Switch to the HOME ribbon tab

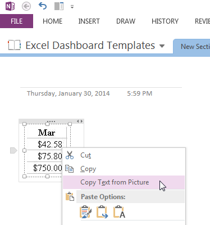coord(52,21)
